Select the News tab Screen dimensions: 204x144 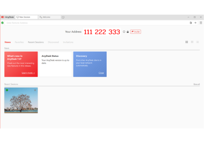tap(8, 42)
